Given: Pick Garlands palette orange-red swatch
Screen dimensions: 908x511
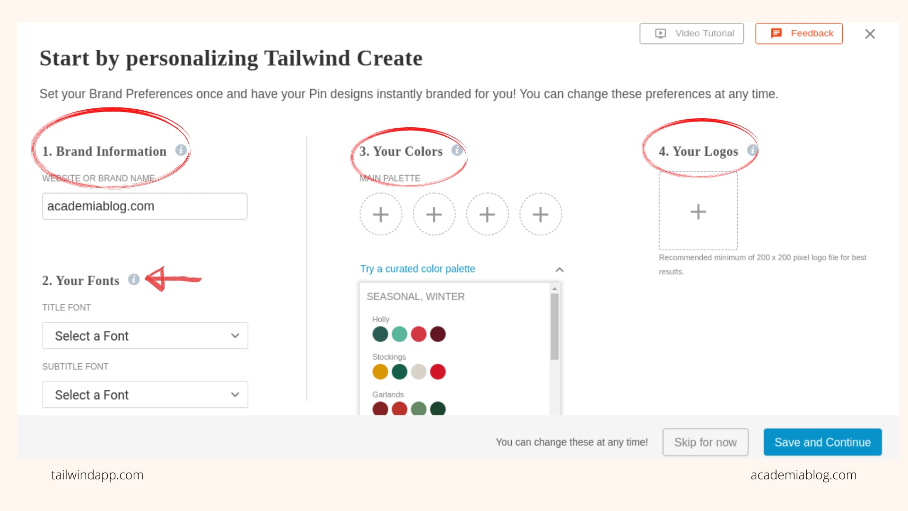Looking at the screenshot, I should (x=400, y=408).
